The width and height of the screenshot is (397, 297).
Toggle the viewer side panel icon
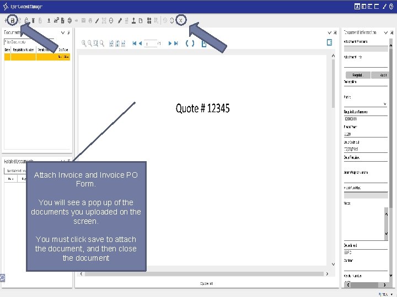(x=329, y=42)
